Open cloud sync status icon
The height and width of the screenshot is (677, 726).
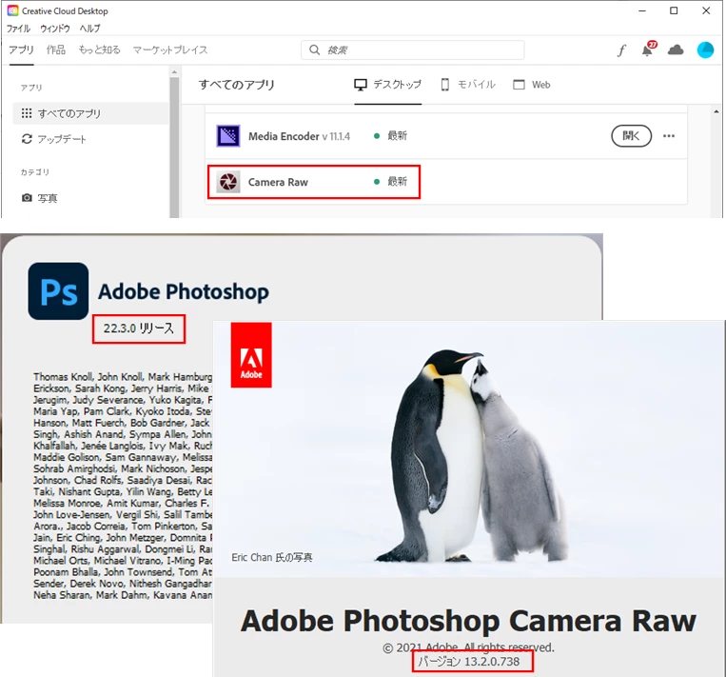click(676, 50)
